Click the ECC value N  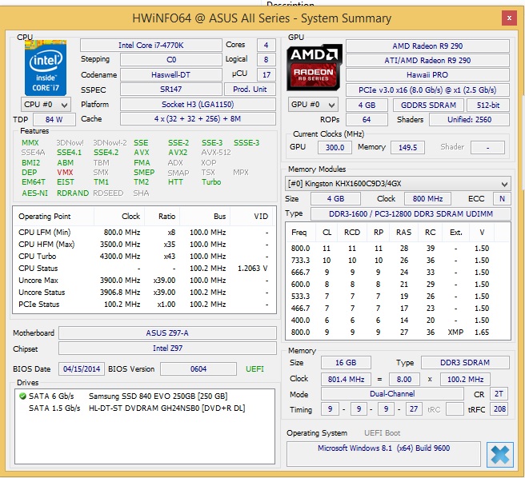click(x=502, y=199)
